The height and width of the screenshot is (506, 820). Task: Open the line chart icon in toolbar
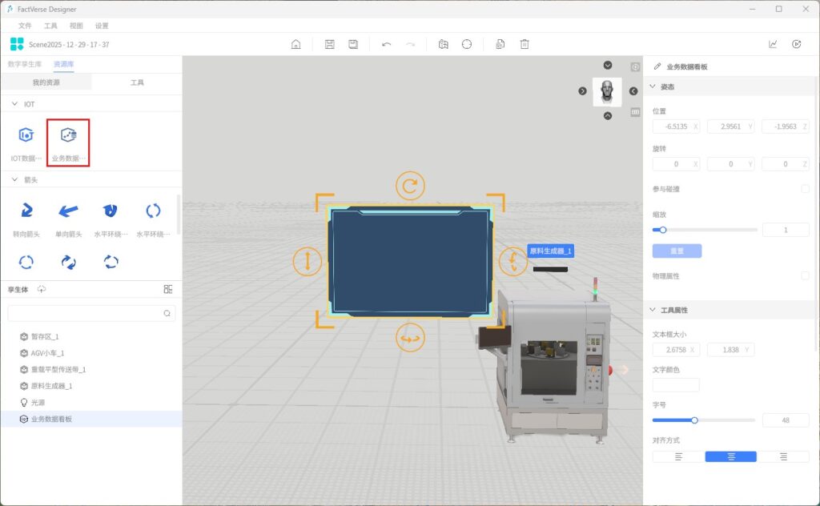[x=773, y=45]
